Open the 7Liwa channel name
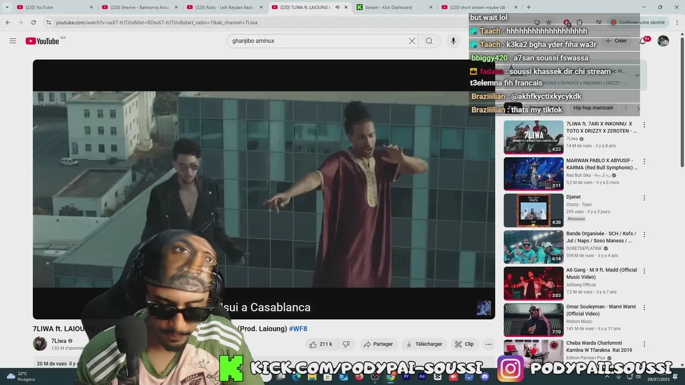The height and width of the screenshot is (385, 685). pyautogui.click(x=59, y=341)
